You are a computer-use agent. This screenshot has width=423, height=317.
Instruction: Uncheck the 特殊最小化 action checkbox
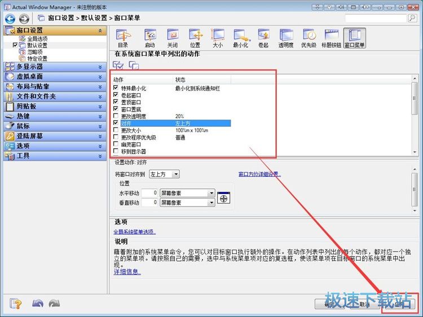[x=116, y=87]
